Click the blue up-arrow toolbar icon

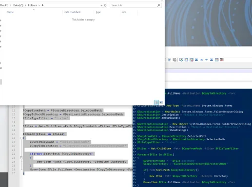pyautogui.click(x=201, y=60)
